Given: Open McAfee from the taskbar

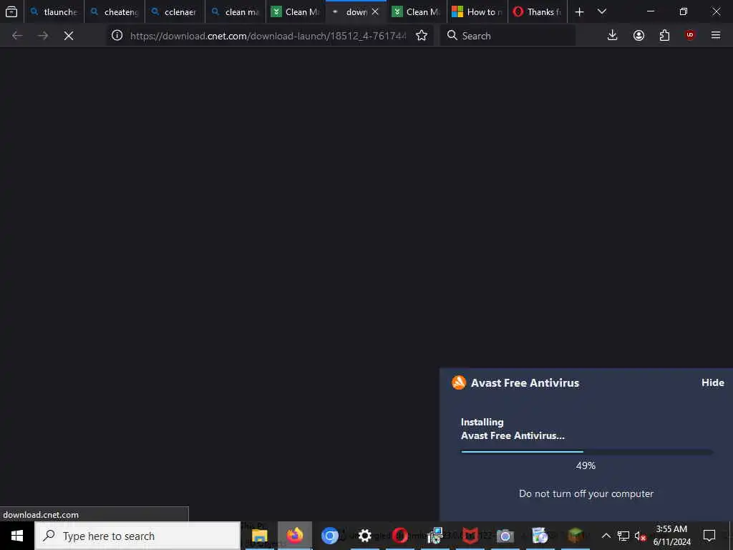Looking at the screenshot, I should coord(470,536).
